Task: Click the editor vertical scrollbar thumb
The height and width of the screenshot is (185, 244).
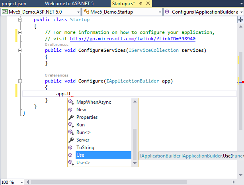Action: pos(240,91)
